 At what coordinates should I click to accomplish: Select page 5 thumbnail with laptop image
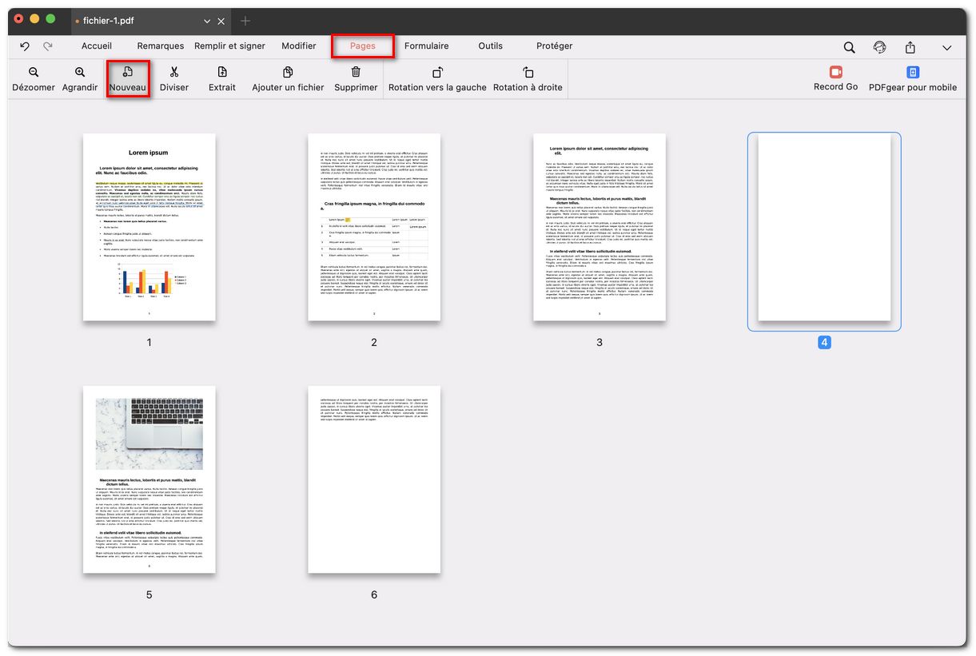coord(149,479)
